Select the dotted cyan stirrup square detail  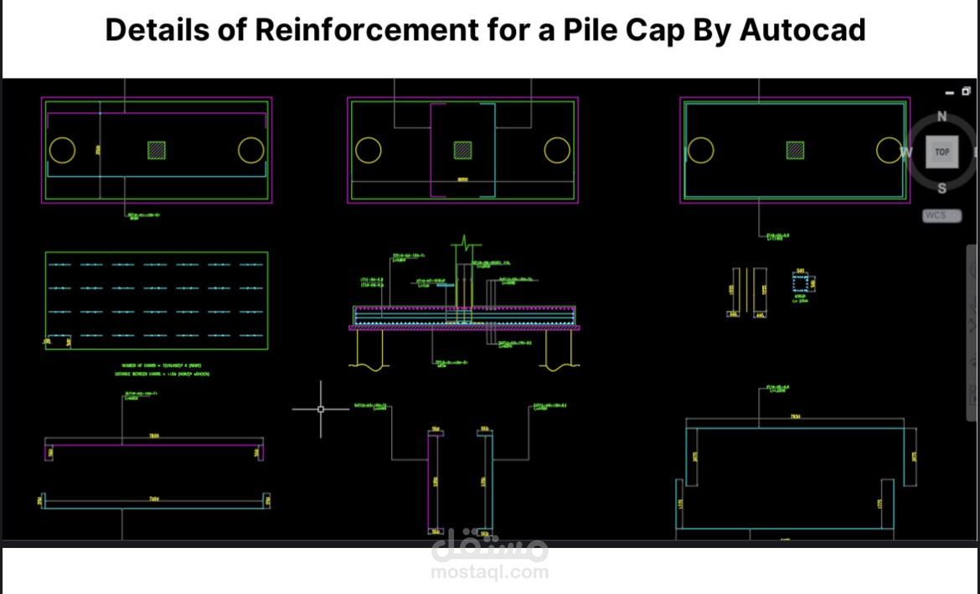[801, 282]
